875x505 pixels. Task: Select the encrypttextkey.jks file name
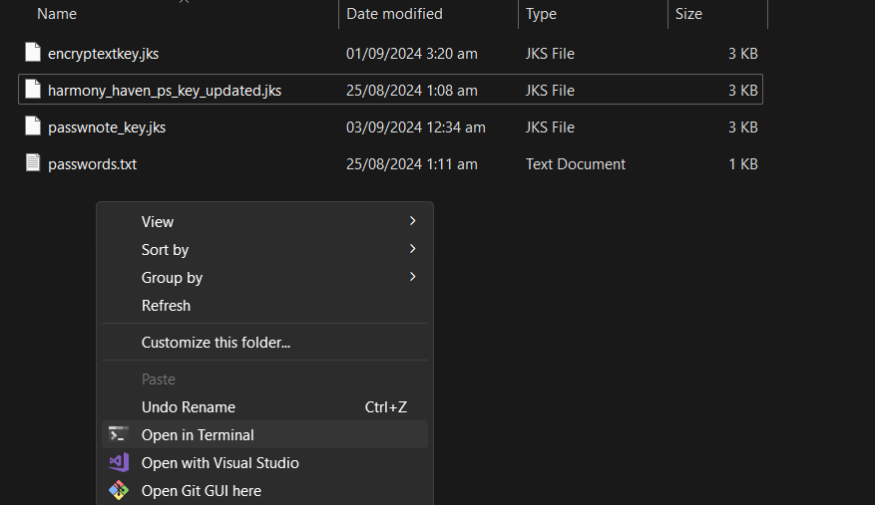[103, 53]
